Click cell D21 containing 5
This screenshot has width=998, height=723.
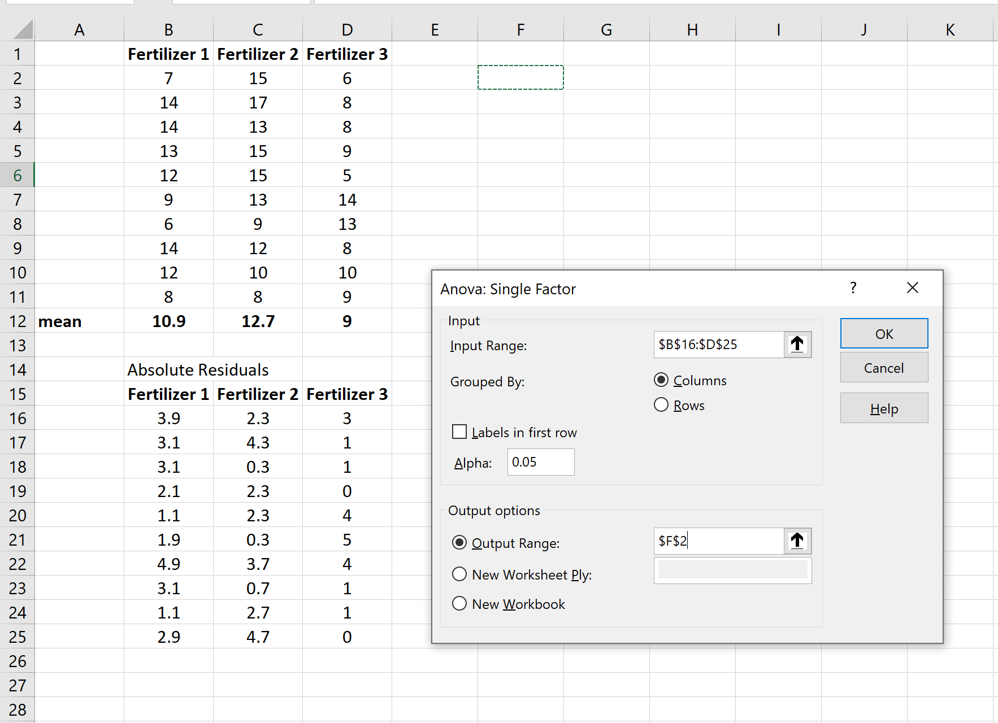pyautogui.click(x=347, y=539)
